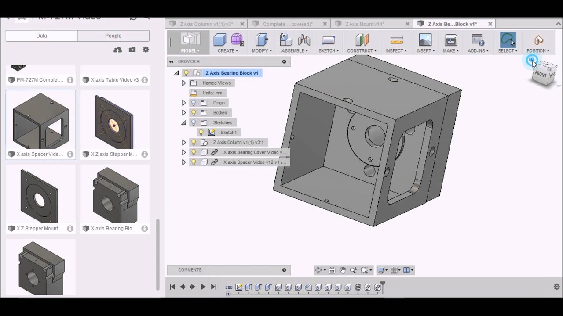
Task: Expand Z Axis Column v1(1) v3:1 component
Action: click(183, 142)
